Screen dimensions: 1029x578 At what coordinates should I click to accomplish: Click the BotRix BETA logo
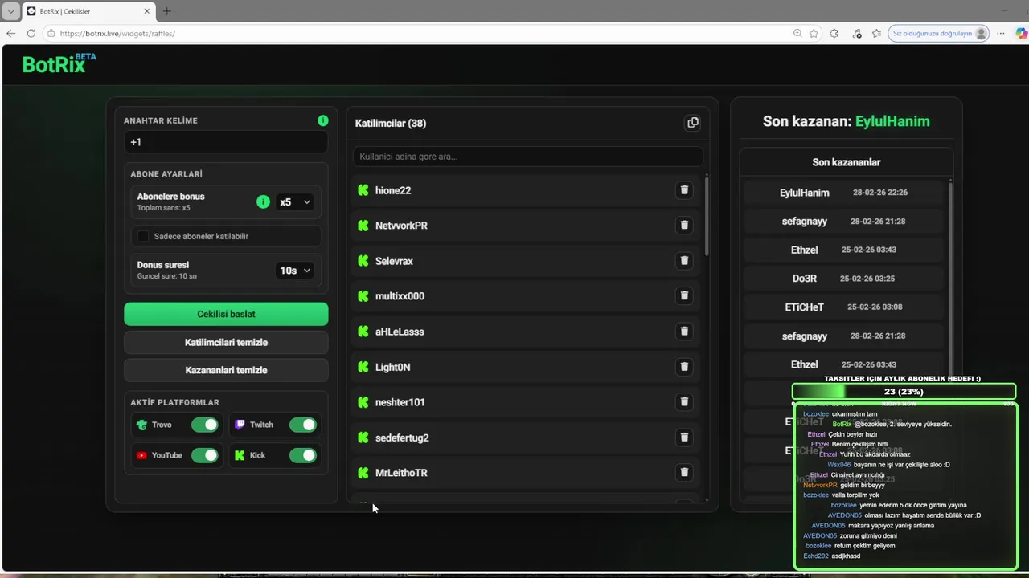(59, 63)
